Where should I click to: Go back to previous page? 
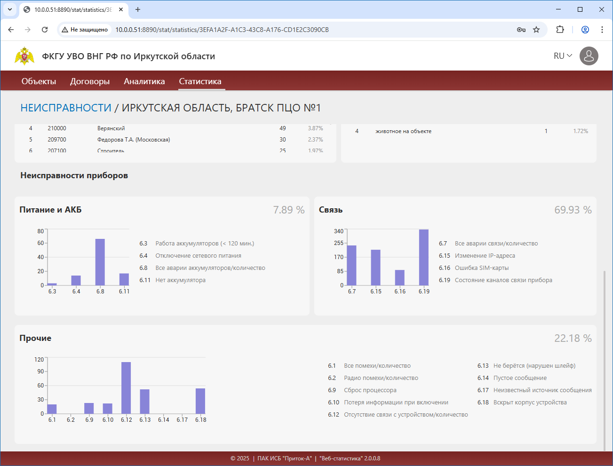11,30
